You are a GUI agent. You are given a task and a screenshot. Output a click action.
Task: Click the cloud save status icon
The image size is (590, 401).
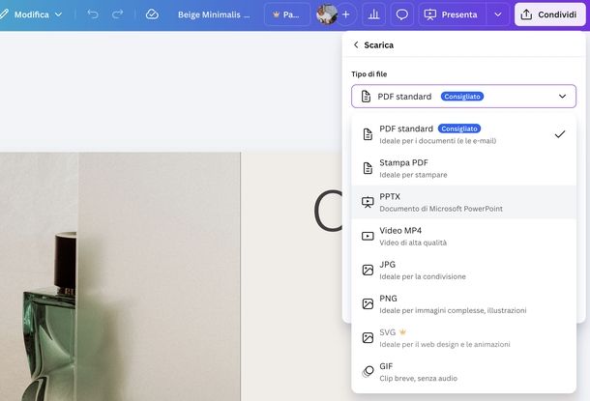coord(152,14)
